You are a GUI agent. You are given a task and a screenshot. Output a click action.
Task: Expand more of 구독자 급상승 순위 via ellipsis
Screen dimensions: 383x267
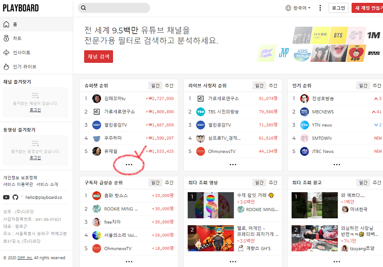click(x=129, y=262)
